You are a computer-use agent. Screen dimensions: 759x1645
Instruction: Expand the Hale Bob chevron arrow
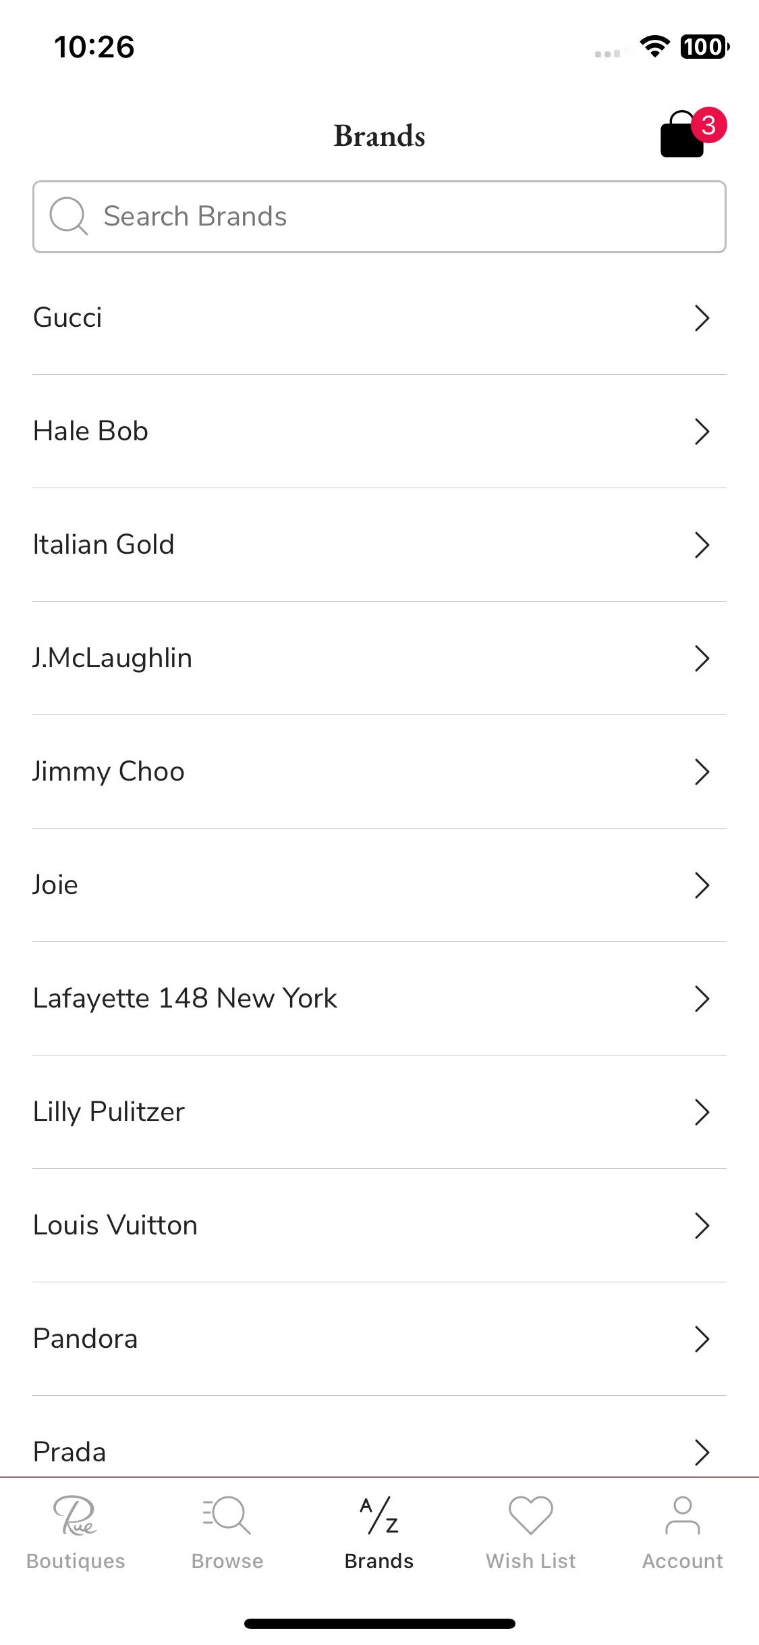(x=702, y=432)
